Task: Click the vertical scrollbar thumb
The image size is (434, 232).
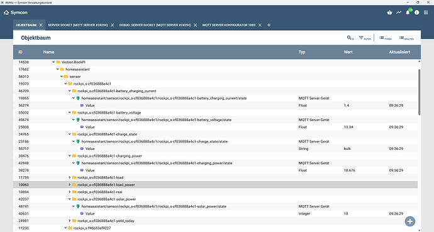Action: click(x=420, y=92)
